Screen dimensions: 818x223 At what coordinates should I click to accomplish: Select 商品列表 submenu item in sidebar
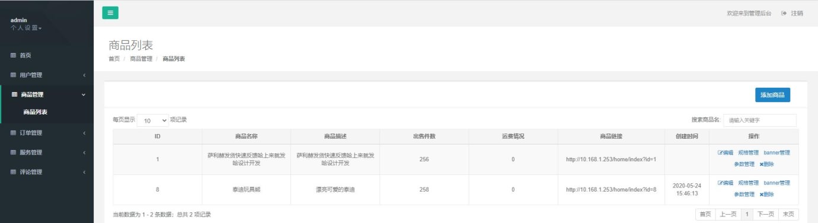(x=36, y=111)
